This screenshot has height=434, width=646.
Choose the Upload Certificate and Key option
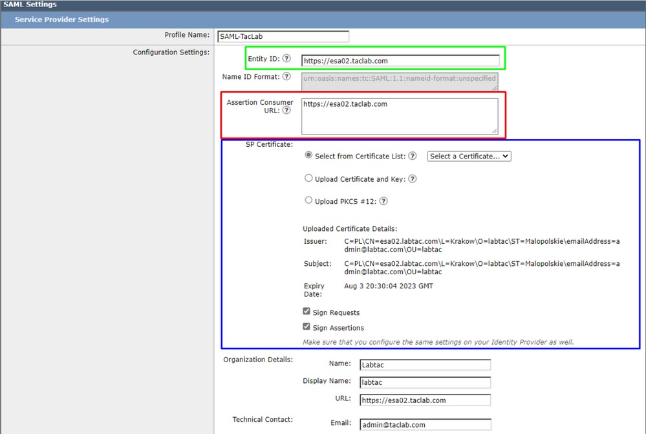point(308,178)
